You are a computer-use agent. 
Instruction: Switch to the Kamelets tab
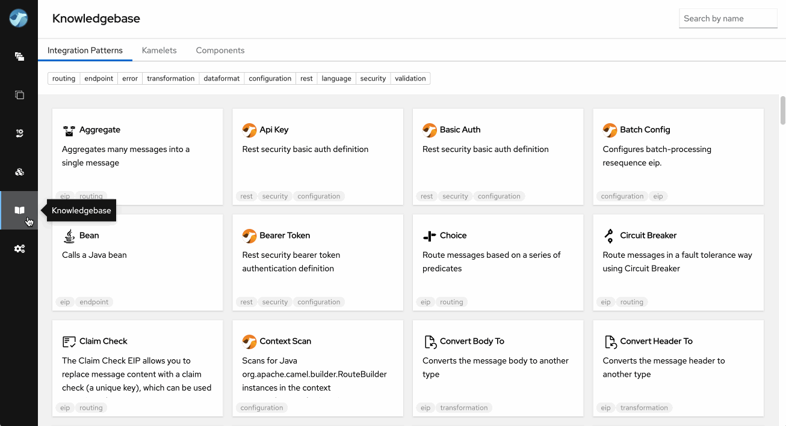coord(159,50)
